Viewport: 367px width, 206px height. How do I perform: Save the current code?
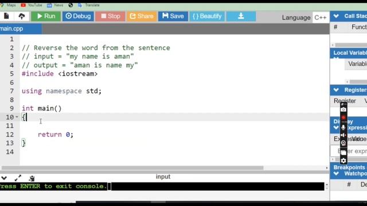[173, 16]
